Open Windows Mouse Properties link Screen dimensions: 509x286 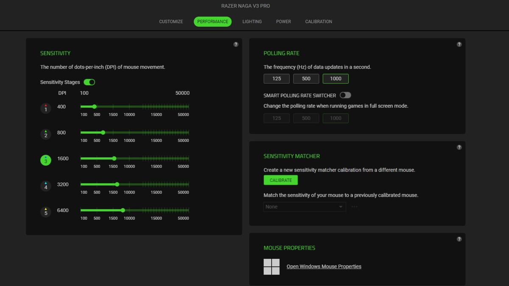[x=324, y=267]
